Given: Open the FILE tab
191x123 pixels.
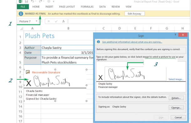Looking at the screenshot, I should (x=23, y=7).
